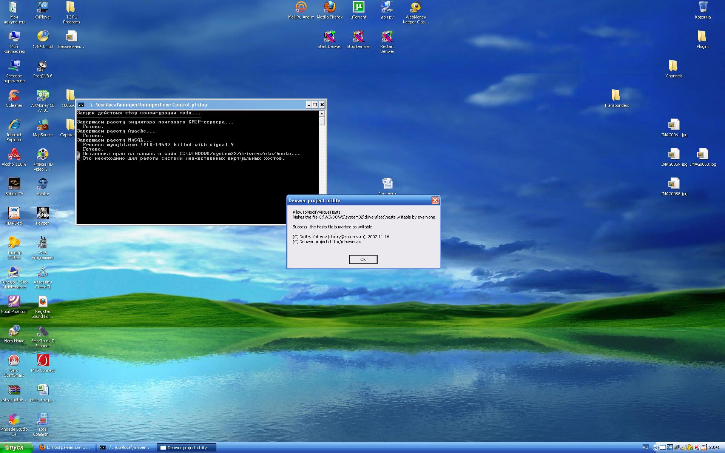Click OK in Denwer project utility dialog
This screenshot has width=725, height=453.
(x=363, y=259)
